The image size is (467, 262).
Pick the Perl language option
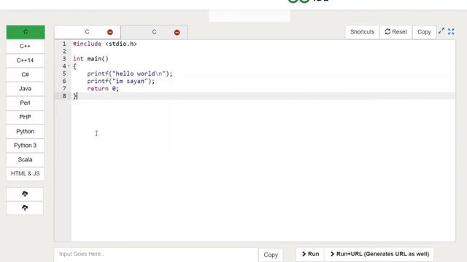coord(26,103)
